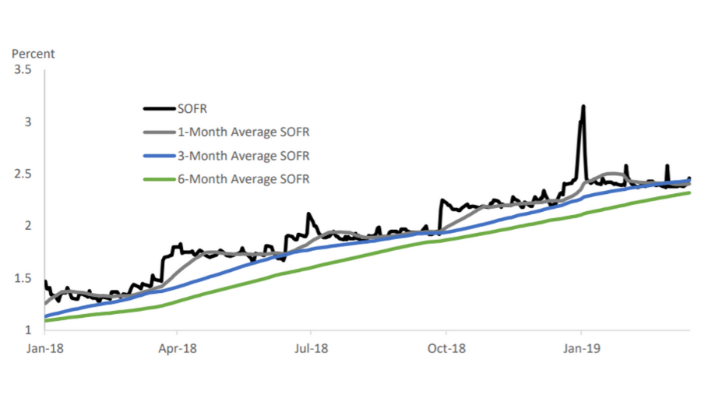The height and width of the screenshot is (409, 701).
Task: Click the Jan-18 x-axis label
Action: point(44,347)
